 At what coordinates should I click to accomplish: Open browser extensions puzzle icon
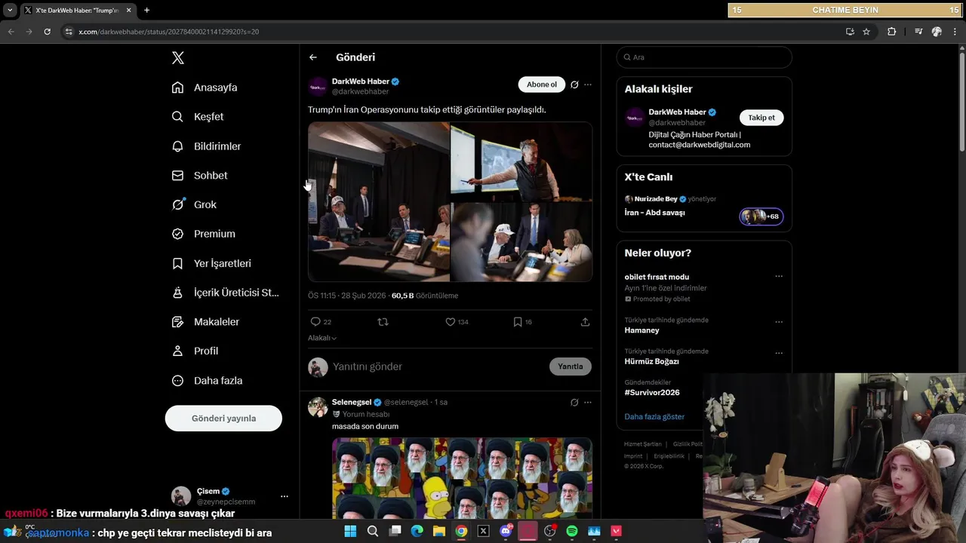[x=891, y=32]
